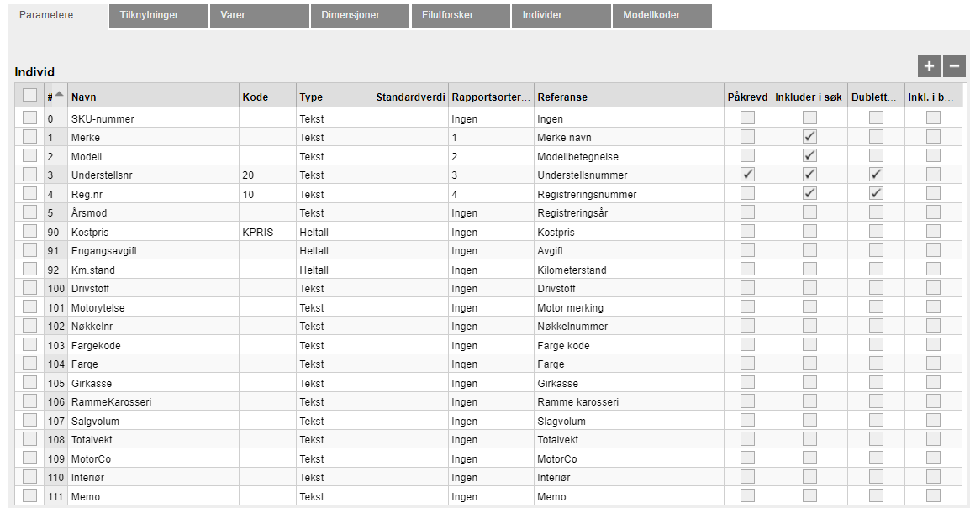Image resolution: width=970 pixels, height=508 pixels.
Task: Select the Totalvekt name cell
Action: pos(154,439)
